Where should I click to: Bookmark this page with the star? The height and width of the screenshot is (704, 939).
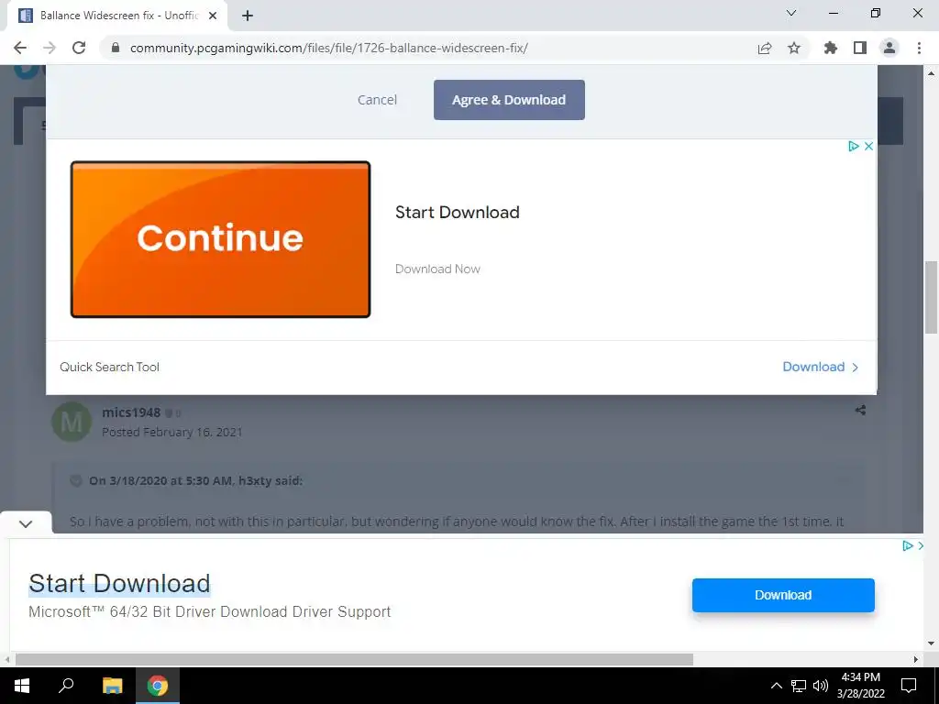(794, 48)
